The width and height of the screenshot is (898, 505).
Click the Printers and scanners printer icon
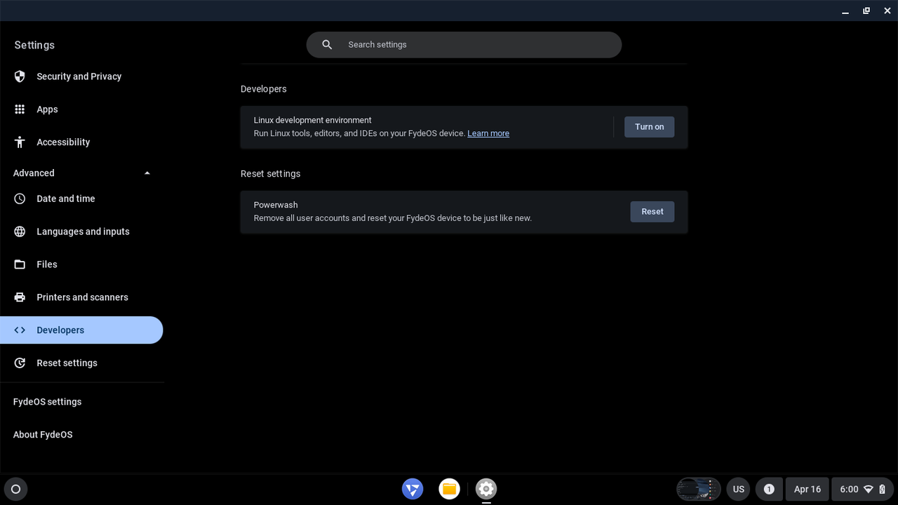(x=20, y=297)
